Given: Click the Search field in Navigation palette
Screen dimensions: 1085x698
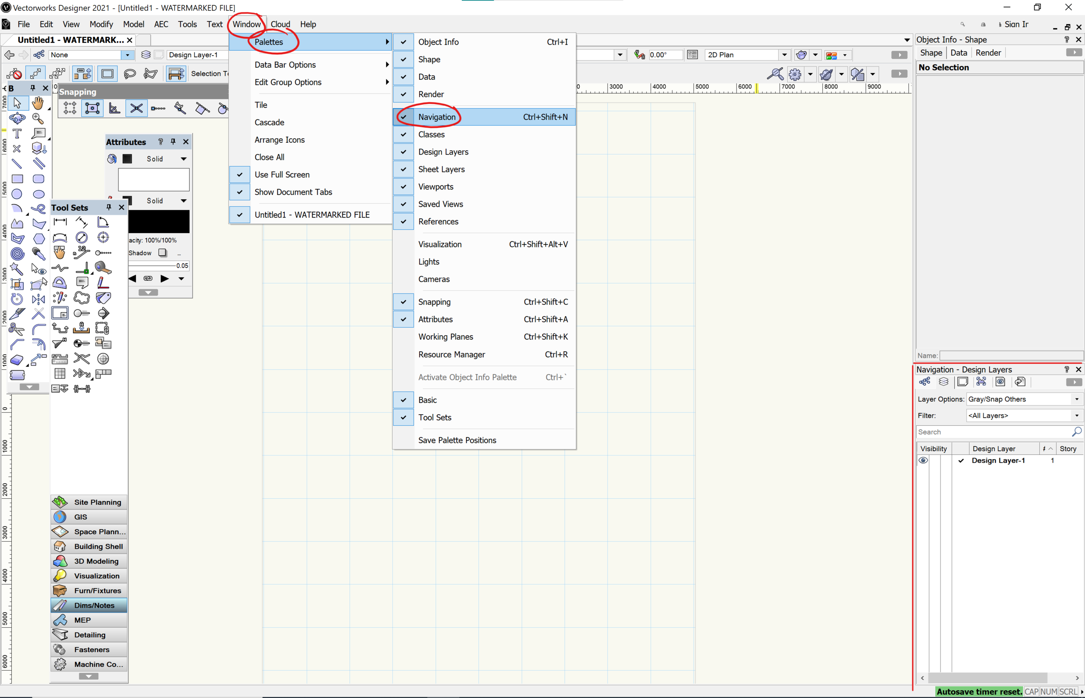Looking at the screenshot, I should point(994,432).
